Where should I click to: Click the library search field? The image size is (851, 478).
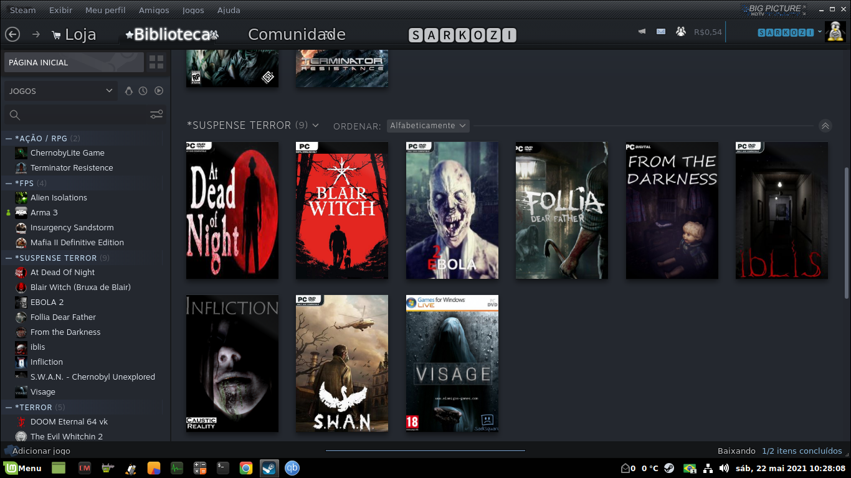75,115
